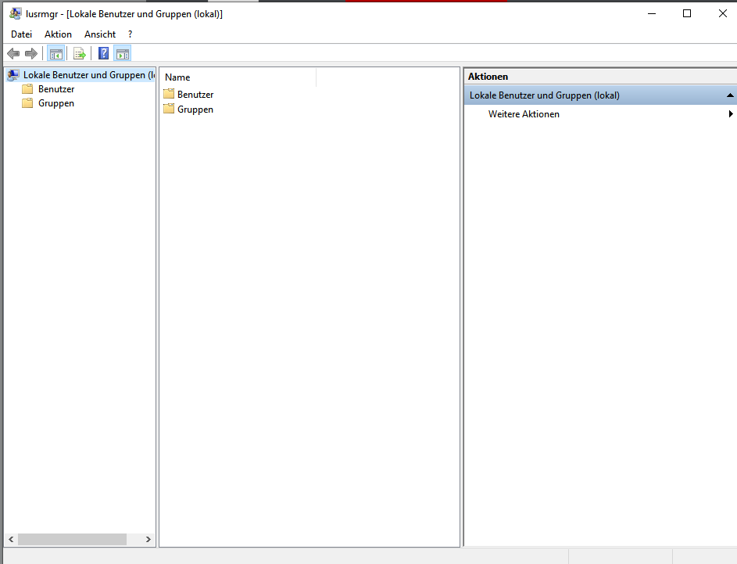Click the Benutzer folder icon in tree
The height and width of the screenshot is (564, 737).
coord(27,89)
